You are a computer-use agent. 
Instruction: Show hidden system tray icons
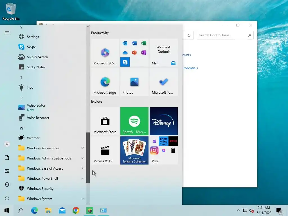click(x=238, y=210)
